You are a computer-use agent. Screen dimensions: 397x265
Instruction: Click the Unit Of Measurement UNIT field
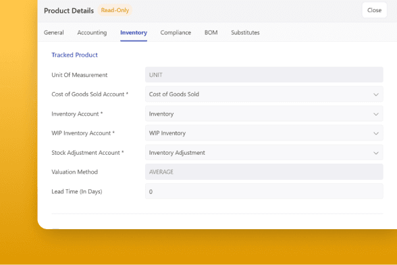264,75
